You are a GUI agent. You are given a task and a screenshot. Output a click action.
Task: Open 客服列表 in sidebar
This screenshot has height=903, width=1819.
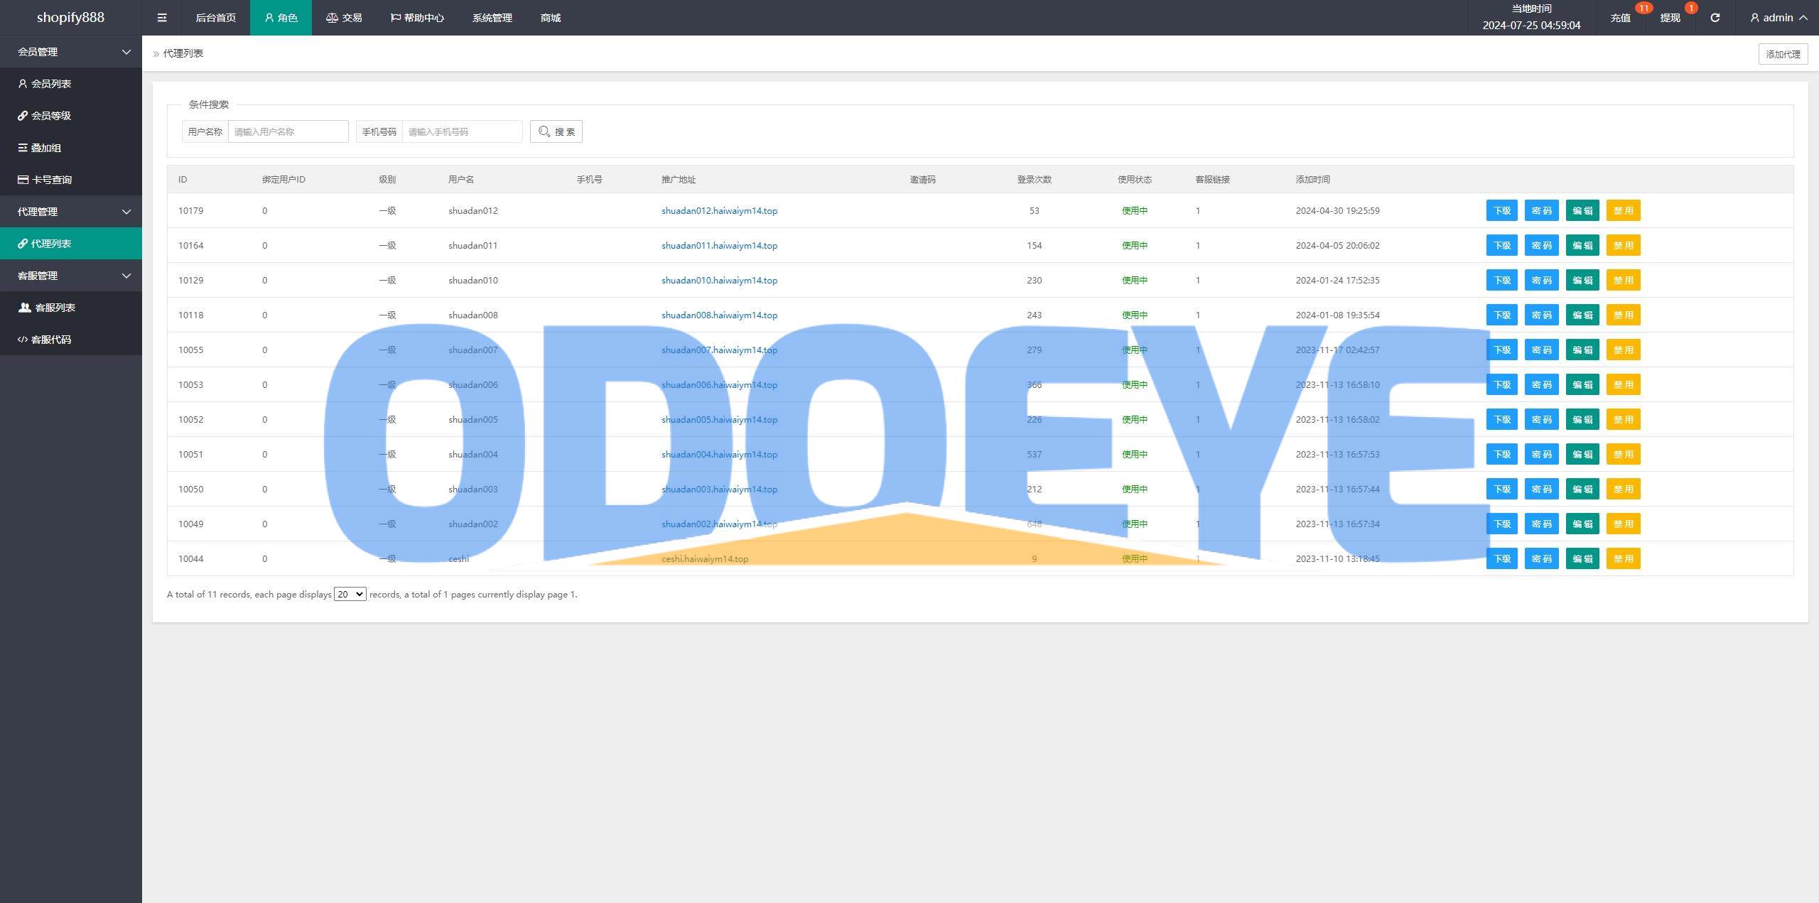[x=71, y=308]
